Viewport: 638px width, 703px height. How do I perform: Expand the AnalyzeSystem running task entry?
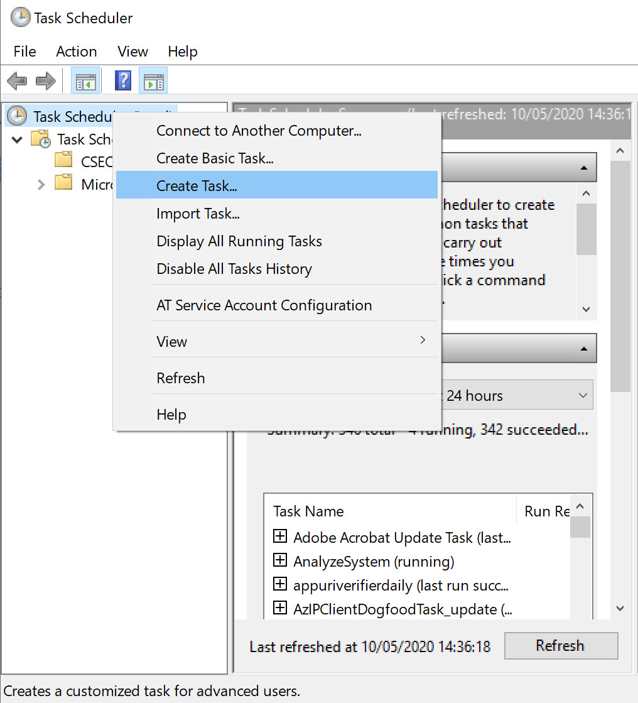pyautogui.click(x=280, y=560)
